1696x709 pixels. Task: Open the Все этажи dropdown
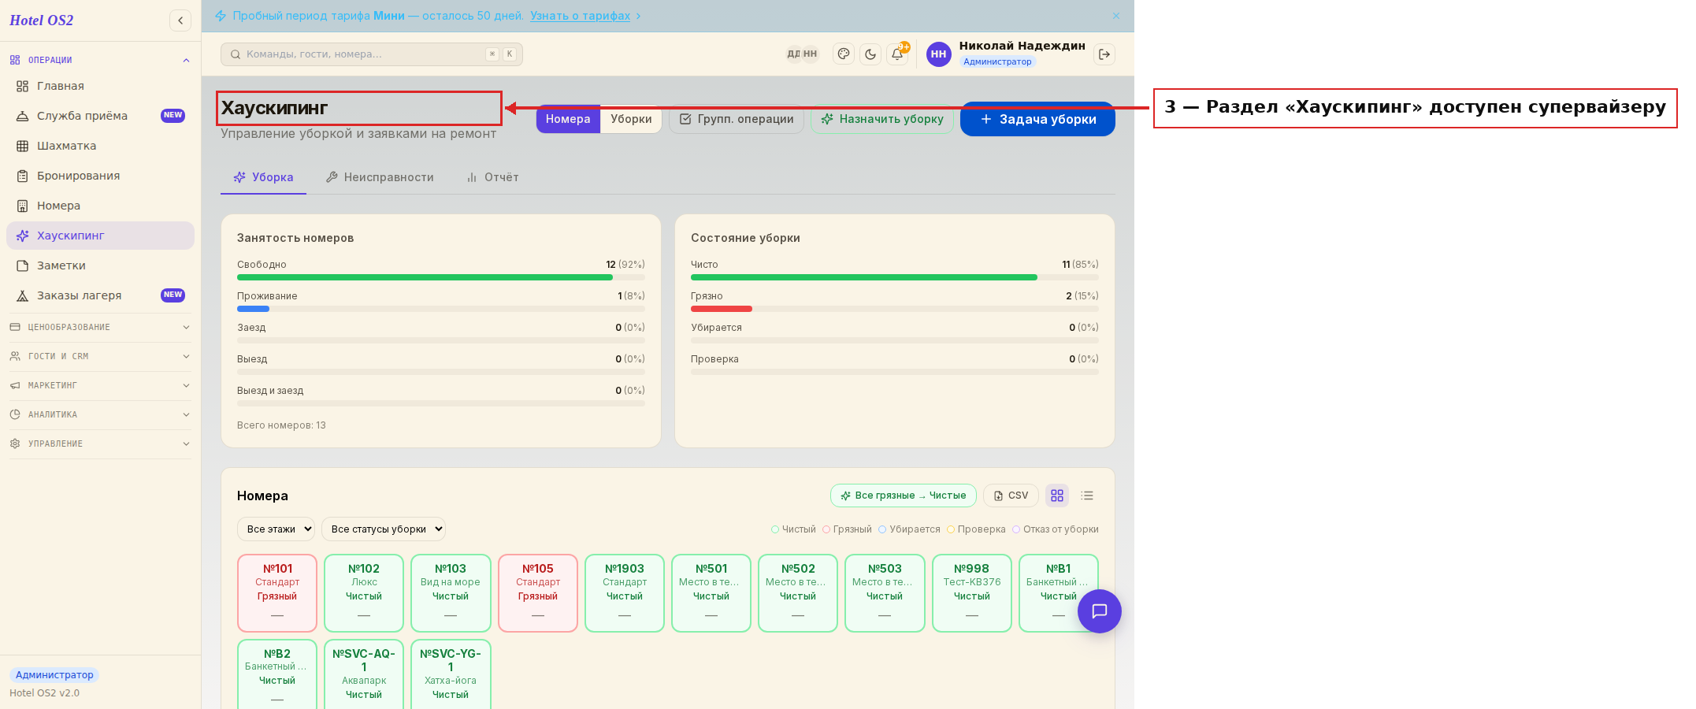coord(276,529)
